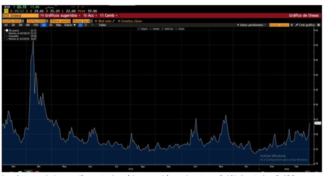Click the Cmb gráfico pencil icon
Image resolution: width=325 pixels, height=176 pixels.
297,25
